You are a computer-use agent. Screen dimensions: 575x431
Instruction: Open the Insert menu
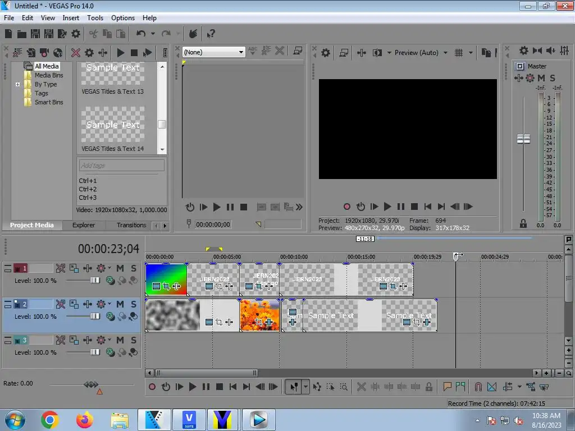tap(71, 17)
